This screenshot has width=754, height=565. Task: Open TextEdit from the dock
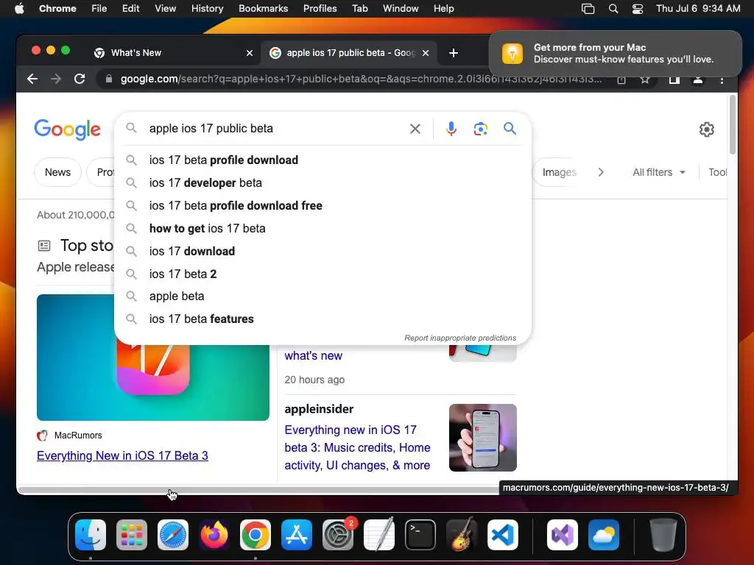379,535
